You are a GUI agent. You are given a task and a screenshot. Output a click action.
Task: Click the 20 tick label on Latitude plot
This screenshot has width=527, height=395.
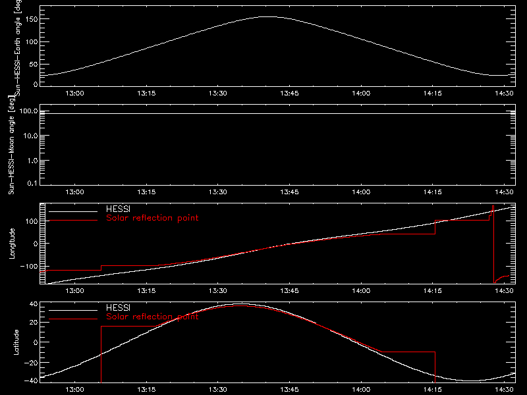click(x=34, y=323)
